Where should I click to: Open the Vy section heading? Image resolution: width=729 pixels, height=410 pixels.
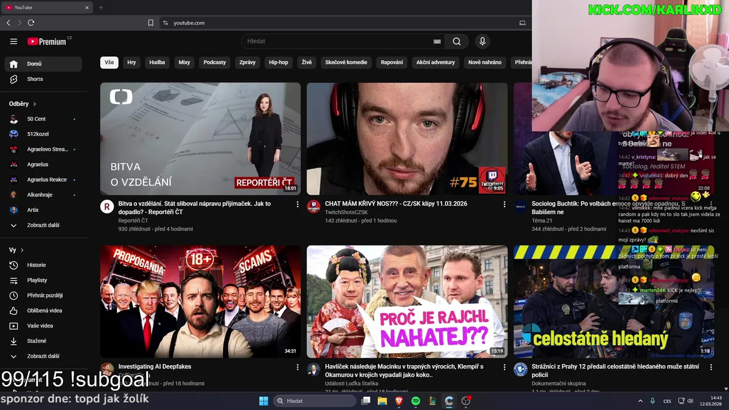(17, 250)
